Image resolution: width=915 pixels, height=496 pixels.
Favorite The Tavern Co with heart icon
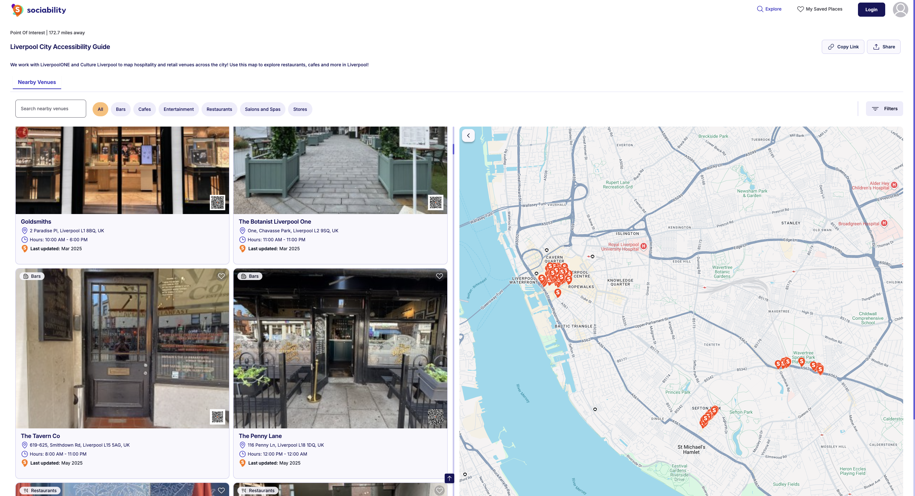coord(221,276)
